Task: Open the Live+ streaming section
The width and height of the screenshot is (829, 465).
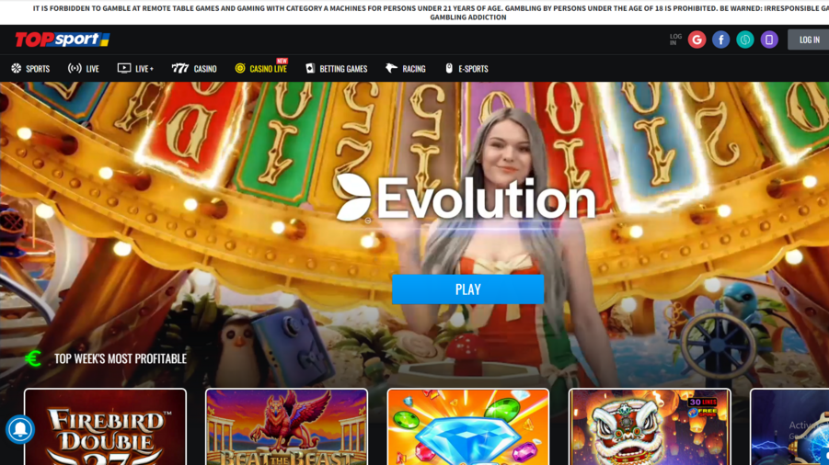Action: [x=135, y=69]
